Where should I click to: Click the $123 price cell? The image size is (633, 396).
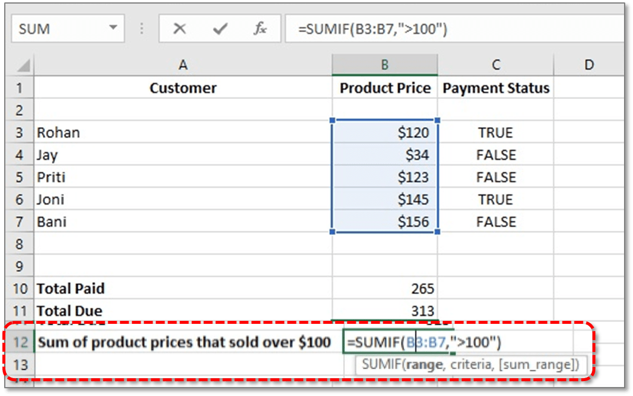385,177
